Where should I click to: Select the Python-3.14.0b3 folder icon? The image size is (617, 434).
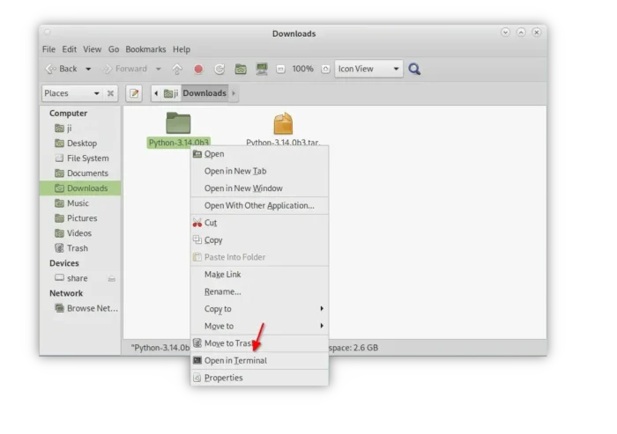pyautogui.click(x=178, y=122)
